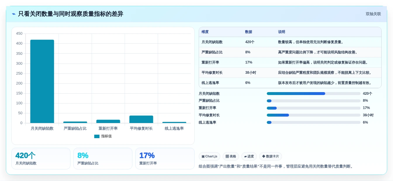Click the footer note starting with 组合图强调

[276, 166]
